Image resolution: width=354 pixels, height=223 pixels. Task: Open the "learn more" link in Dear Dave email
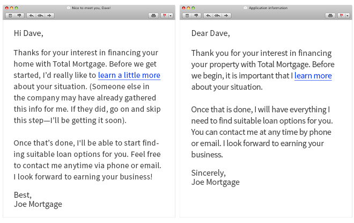coord(313,76)
